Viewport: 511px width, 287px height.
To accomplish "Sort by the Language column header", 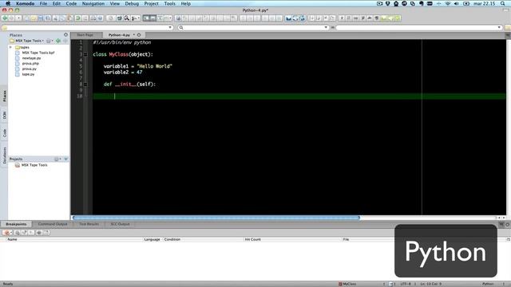I will pos(152,239).
